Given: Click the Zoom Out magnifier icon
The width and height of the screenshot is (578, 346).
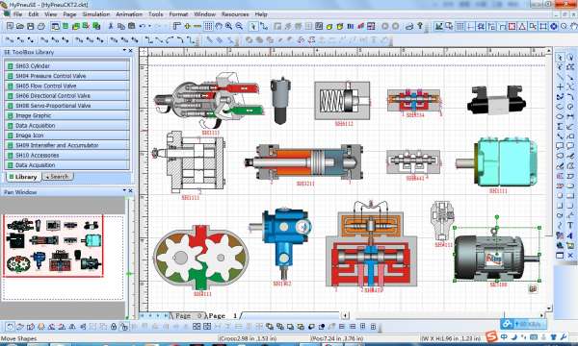Looking at the screenshot, I should point(239,26).
